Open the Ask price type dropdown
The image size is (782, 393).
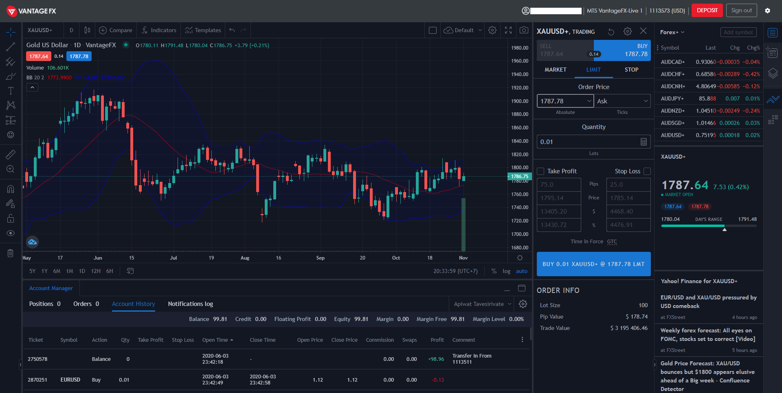[x=622, y=101]
